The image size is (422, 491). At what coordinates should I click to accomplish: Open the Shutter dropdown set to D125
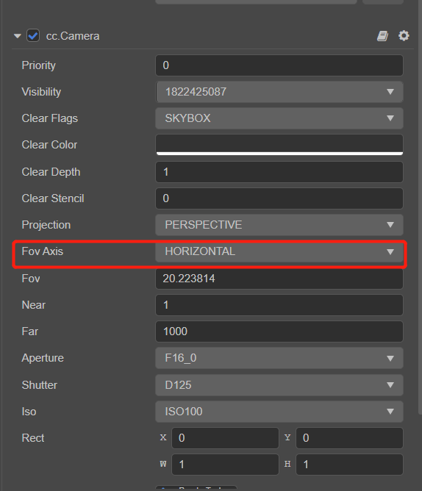tap(279, 385)
